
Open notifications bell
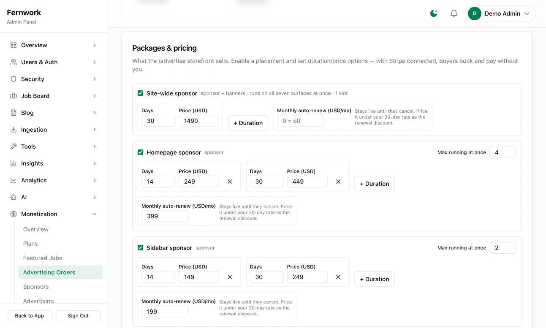tap(454, 14)
